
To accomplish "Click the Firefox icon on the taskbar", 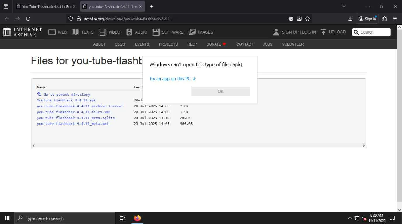I will tap(137, 218).
